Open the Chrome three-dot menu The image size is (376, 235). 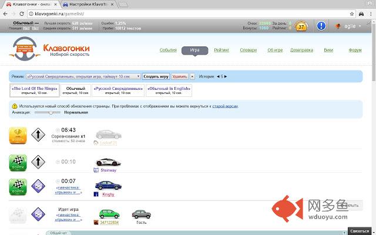[x=371, y=14]
